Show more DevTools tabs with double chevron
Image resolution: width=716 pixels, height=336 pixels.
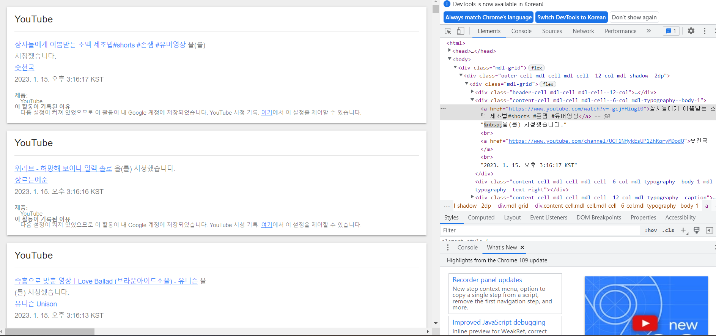point(648,31)
